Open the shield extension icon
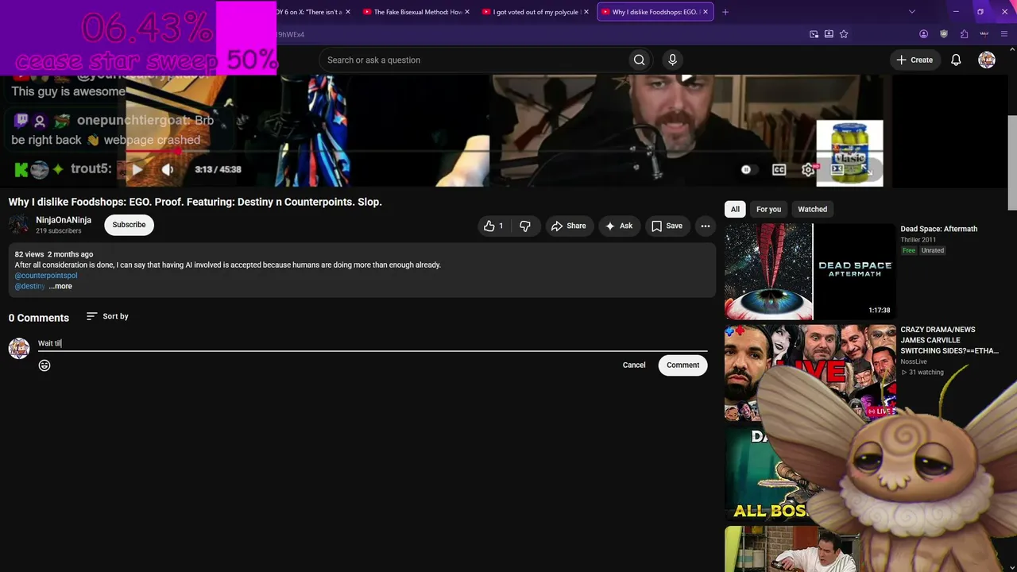This screenshot has height=572, width=1017. coord(944,34)
